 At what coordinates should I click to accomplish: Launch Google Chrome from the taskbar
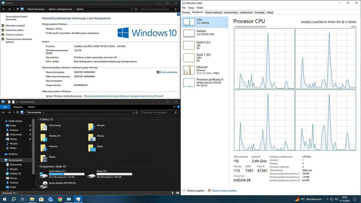click(x=60, y=199)
